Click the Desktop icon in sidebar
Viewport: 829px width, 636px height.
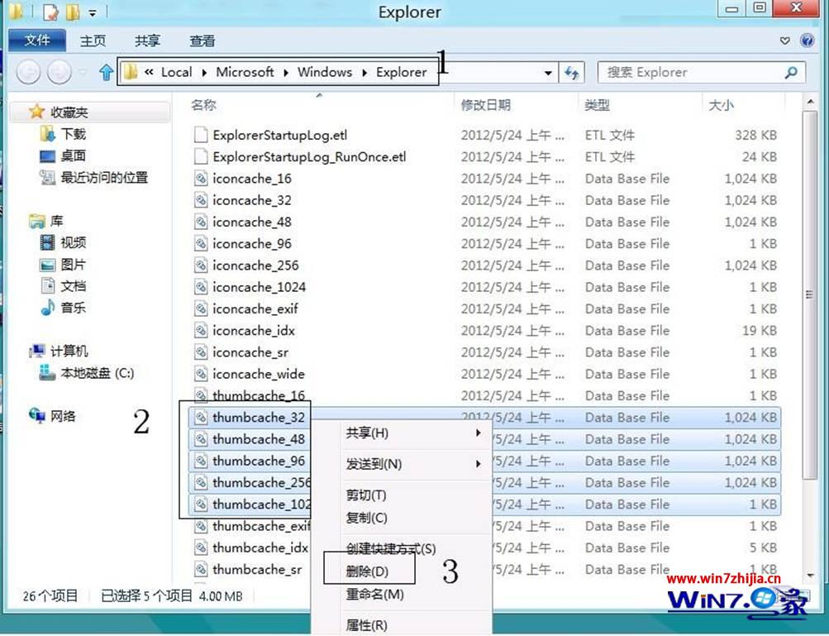[x=48, y=155]
